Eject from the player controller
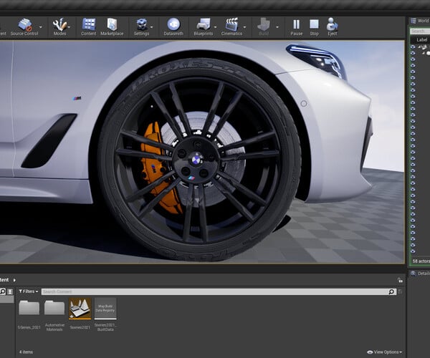The image size is (430, 358). point(332,26)
